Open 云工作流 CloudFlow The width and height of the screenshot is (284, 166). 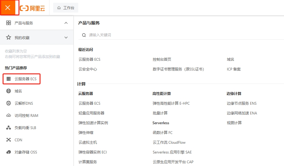(x=169, y=142)
